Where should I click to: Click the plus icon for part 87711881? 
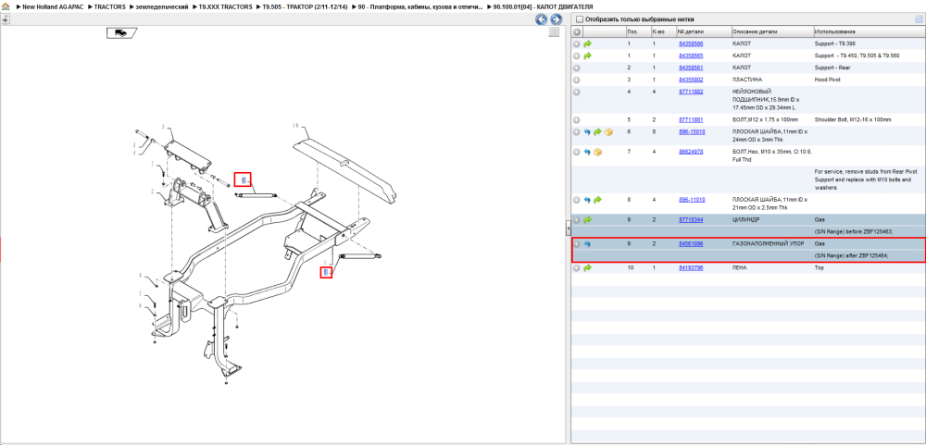pos(577,120)
